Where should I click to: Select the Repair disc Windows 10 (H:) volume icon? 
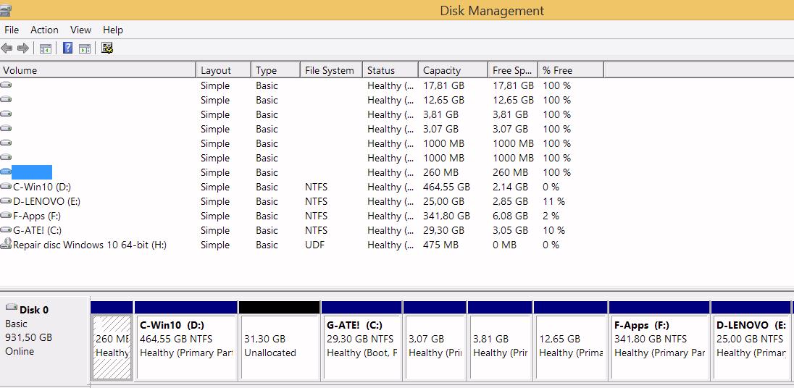click(x=7, y=245)
